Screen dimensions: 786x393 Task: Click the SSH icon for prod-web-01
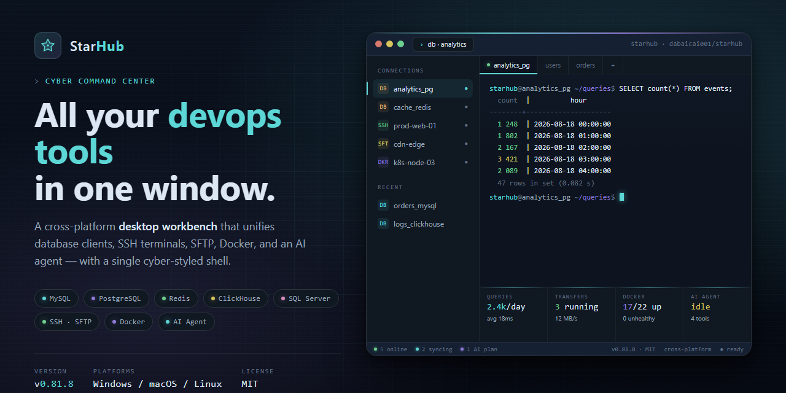[383, 126]
